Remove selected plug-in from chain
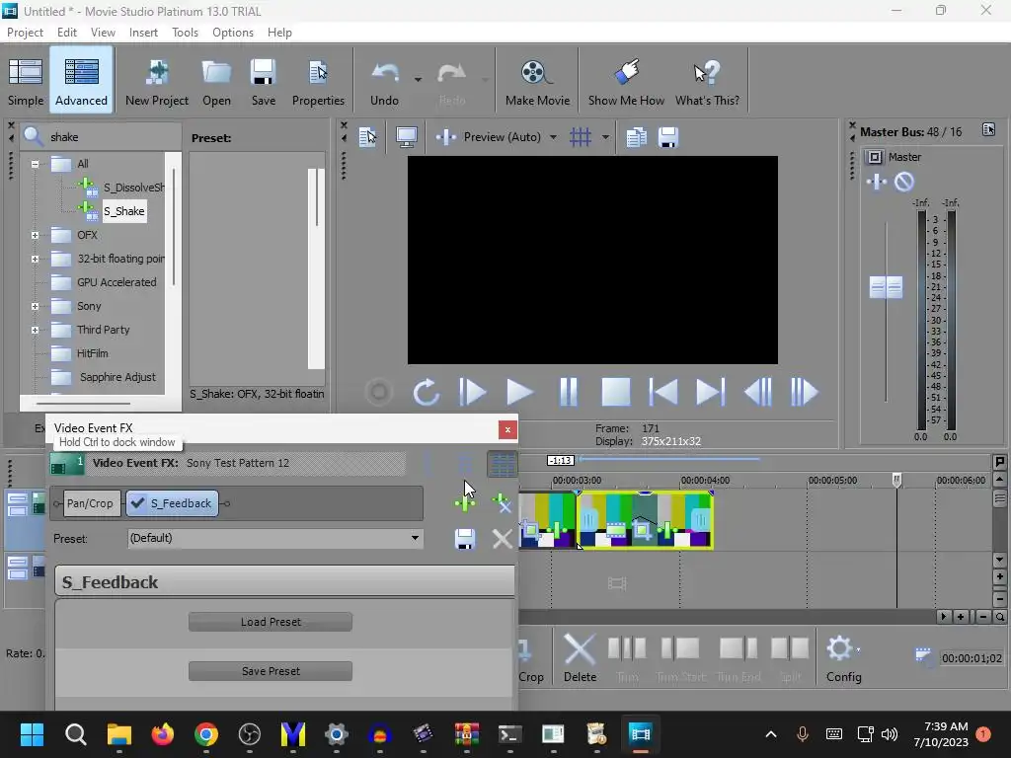The width and height of the screenshot is (1011, 758). [x=502, y=502]
